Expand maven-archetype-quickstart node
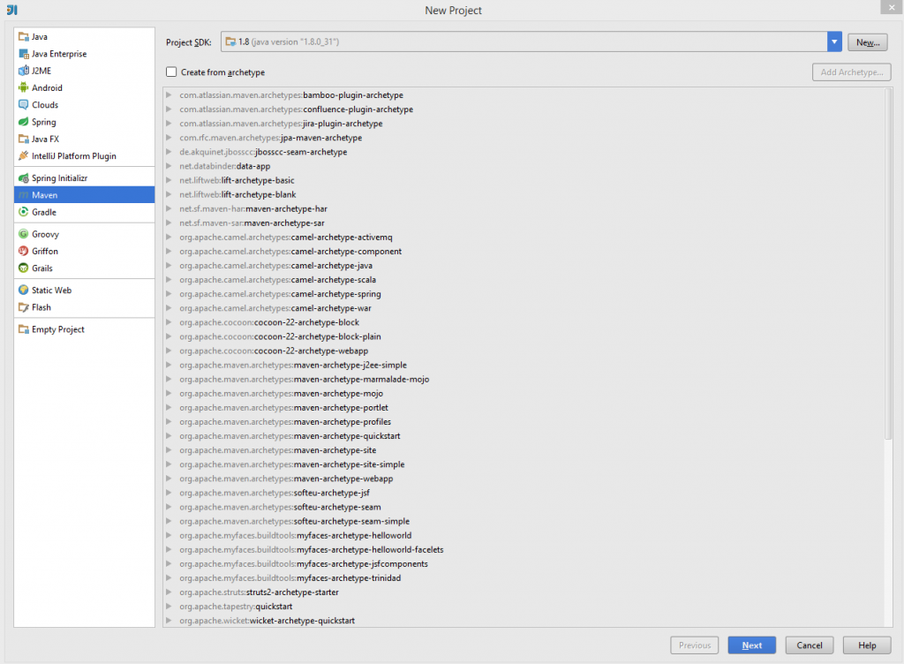The image size is (904, 664). coord(169,436)
